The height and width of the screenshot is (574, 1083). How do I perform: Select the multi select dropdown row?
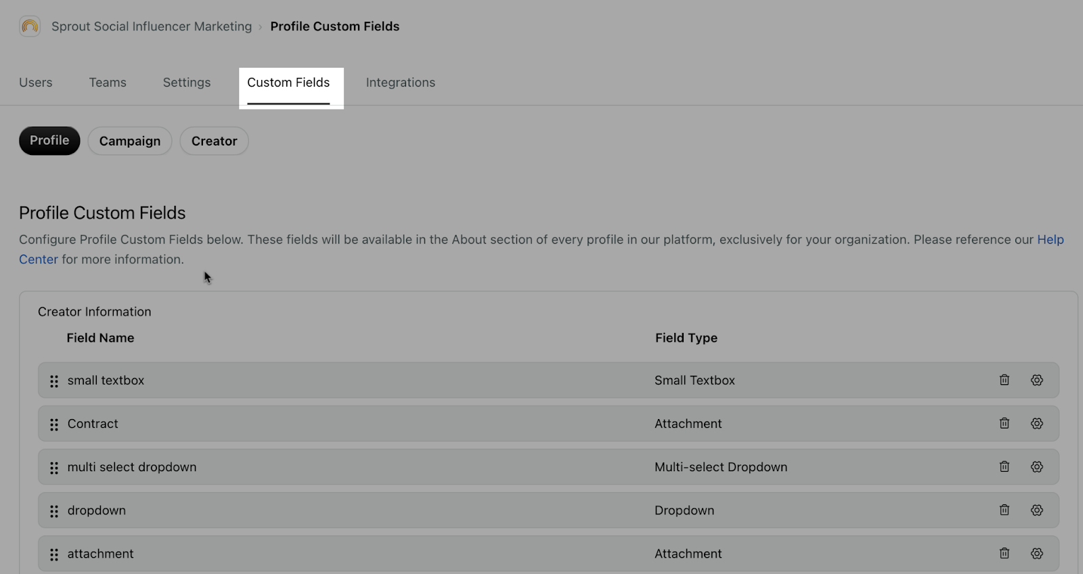tap(548, 467)
